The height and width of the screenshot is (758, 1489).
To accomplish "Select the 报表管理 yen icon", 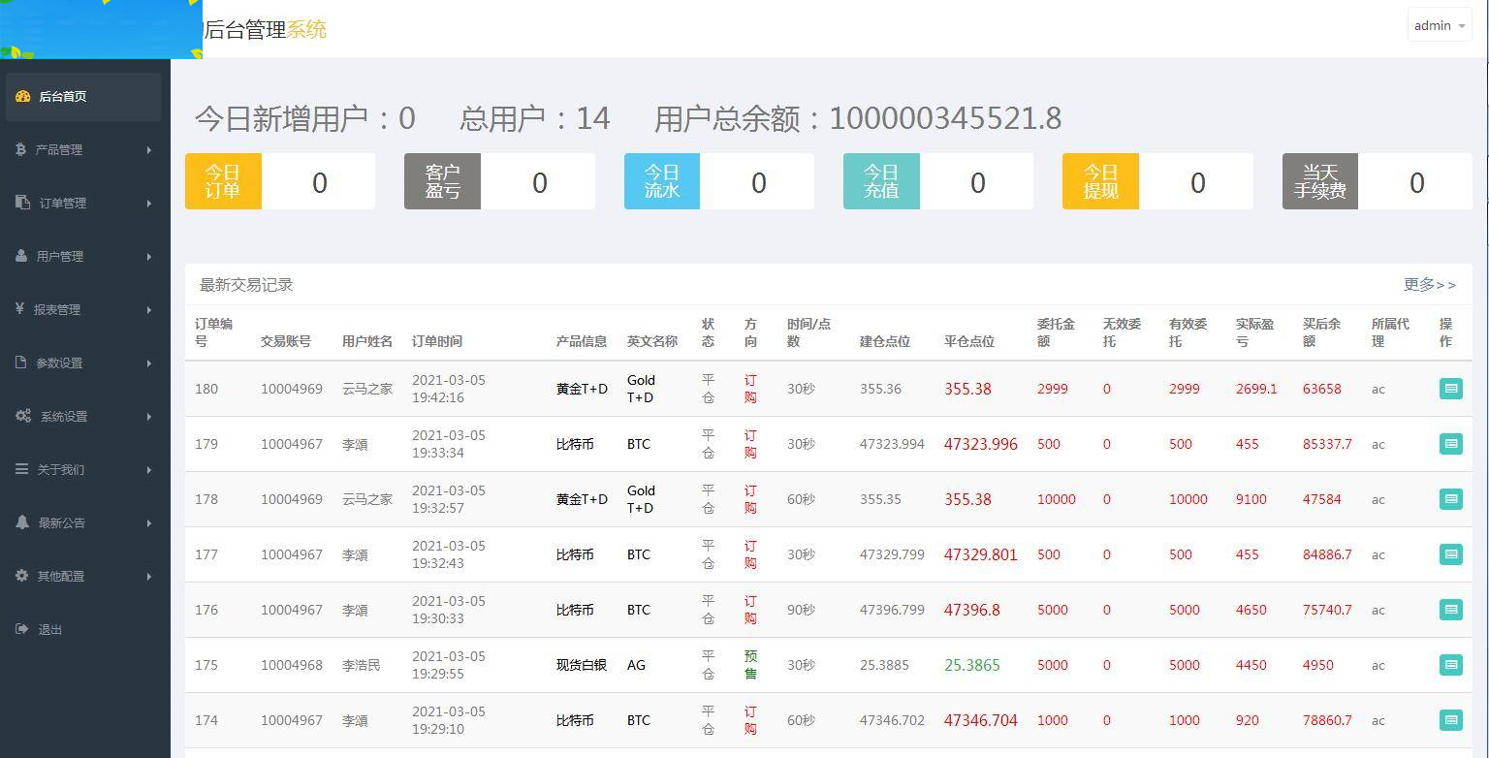I will point(20,309).
